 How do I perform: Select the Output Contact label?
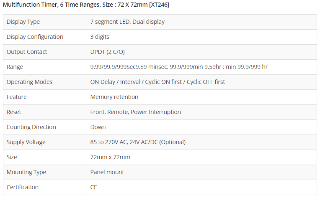pyautogui.click(x=27, y=52)
